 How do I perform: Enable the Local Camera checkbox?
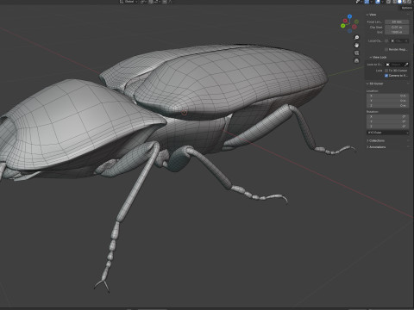pyautogui.click(x=386, y=40)
